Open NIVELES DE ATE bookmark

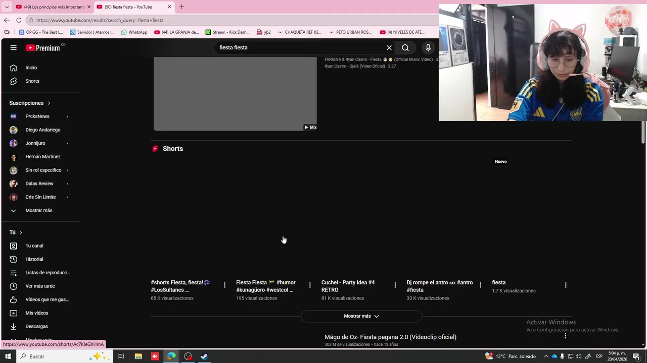(x=402, y=32)
